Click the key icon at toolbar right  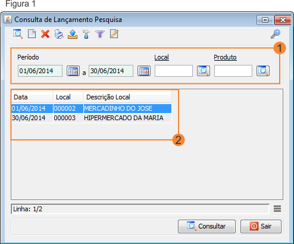(276, 34)
